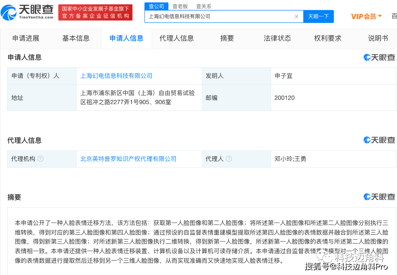Open the VIP会员 dropdown menu
This screenshot has height=275, width=397.
(x=366, y=16)
